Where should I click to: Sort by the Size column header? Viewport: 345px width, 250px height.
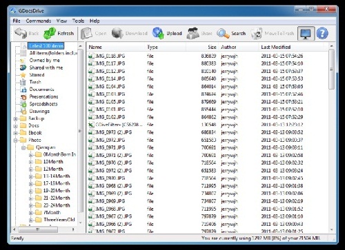click(x=202, y=47)
